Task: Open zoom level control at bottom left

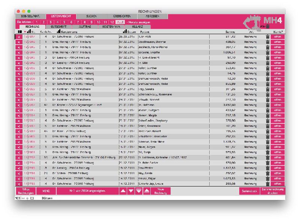Action: 18,198
